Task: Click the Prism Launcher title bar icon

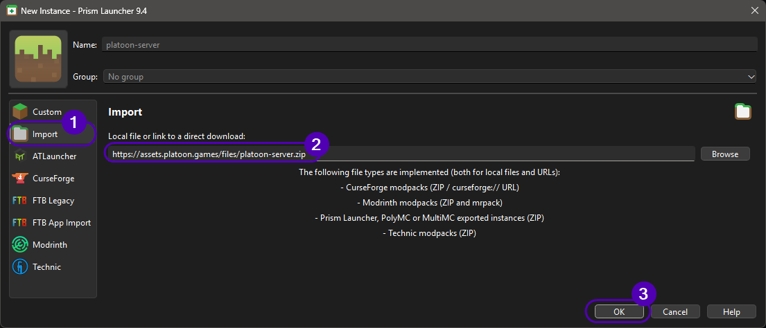Action: click(x=12, y=10)
